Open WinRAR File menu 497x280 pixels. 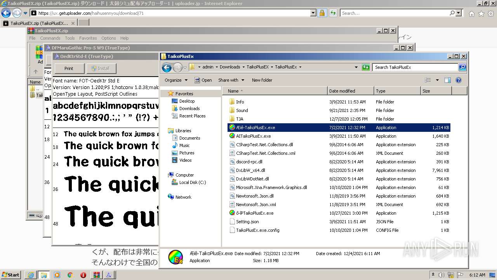32,38
